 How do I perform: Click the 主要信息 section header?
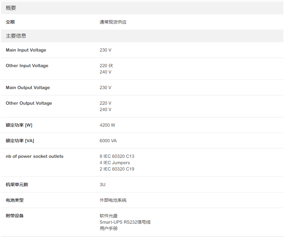tap(16, 36)
